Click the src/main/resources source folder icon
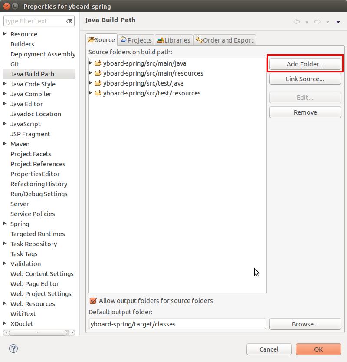The height and width of the screenshot is (362, 347). (x=98, y=73)
